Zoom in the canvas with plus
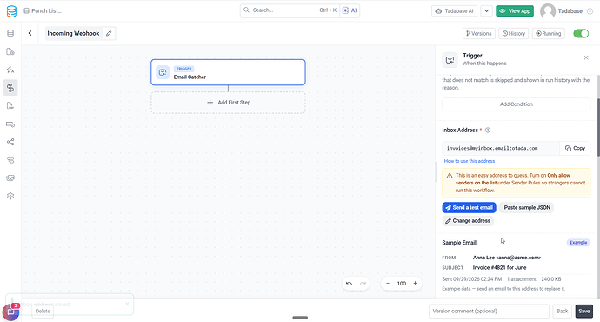The image size is (600, 322). point(415,284)
